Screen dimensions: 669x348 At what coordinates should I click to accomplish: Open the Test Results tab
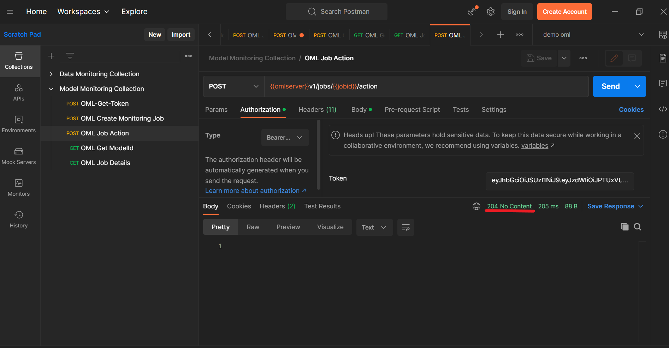pos(322,206)
